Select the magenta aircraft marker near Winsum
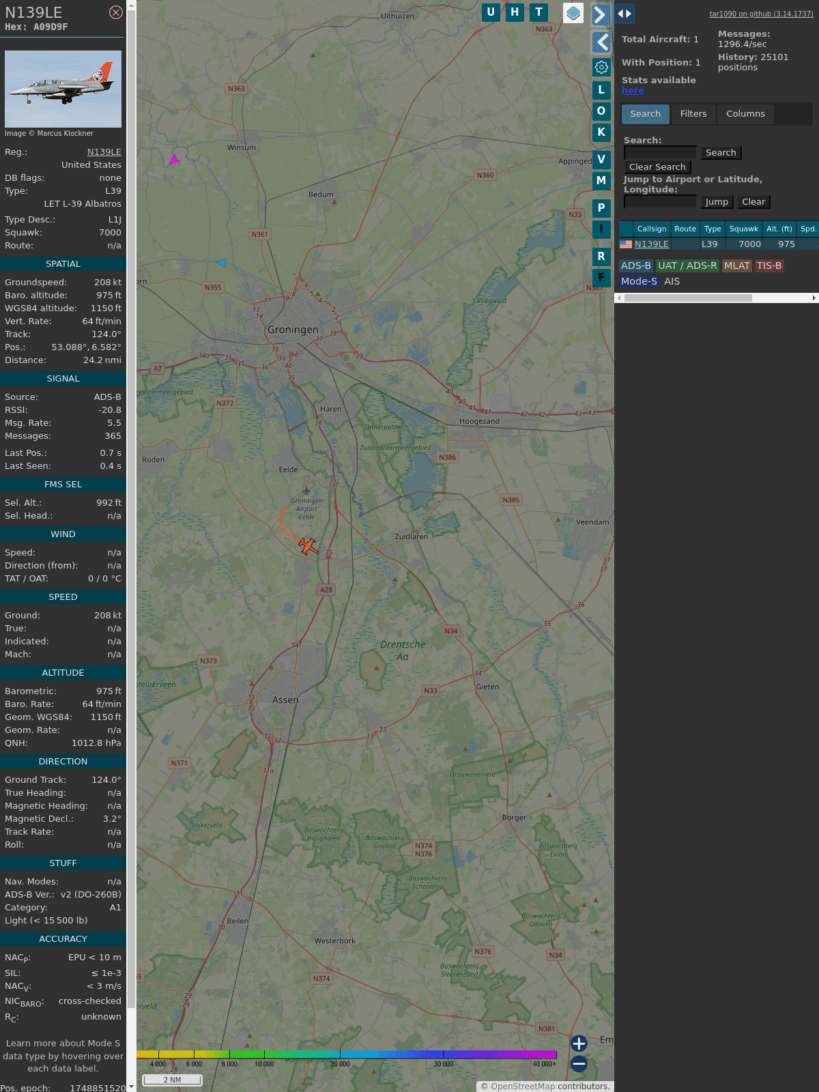This screenshot has height=1092, width=819. [174, 160]
